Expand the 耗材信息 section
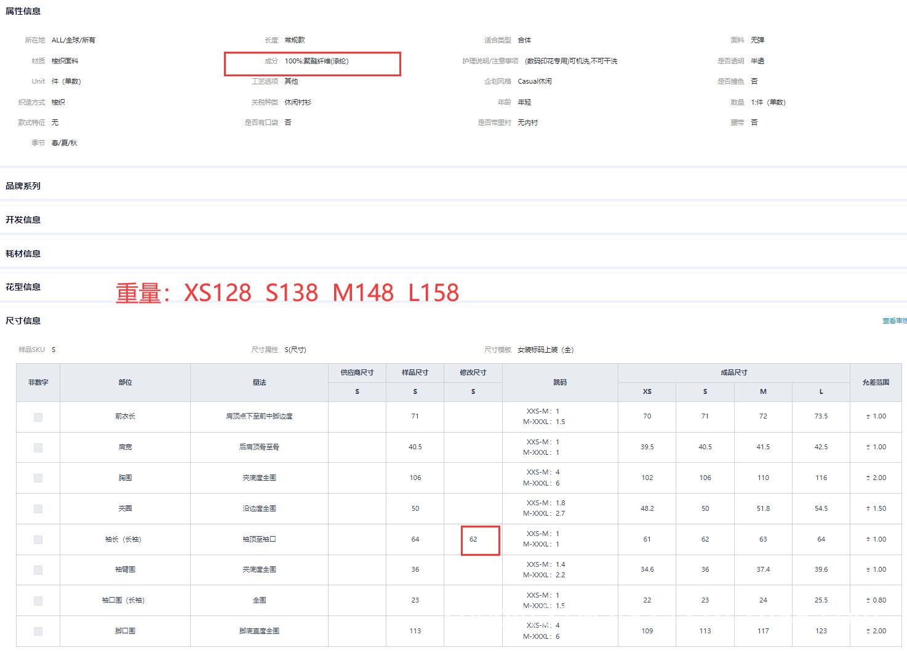The width and height of the screenshot is (907, 653). click(x=23, y=254)
